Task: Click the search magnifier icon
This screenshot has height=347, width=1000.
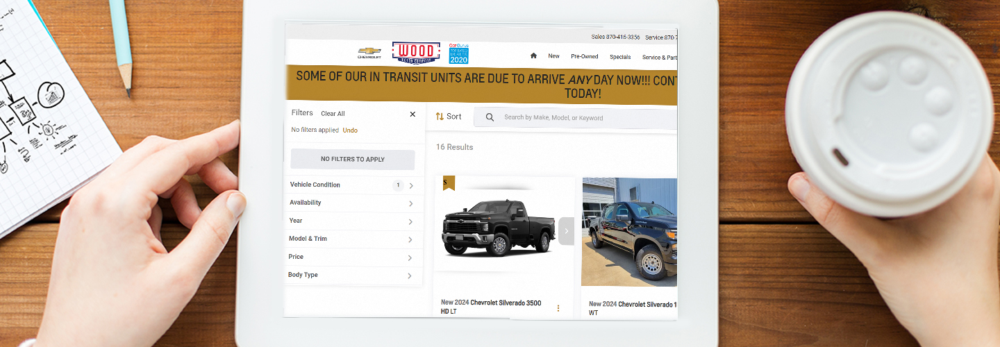Action: [x=490, y=117]
